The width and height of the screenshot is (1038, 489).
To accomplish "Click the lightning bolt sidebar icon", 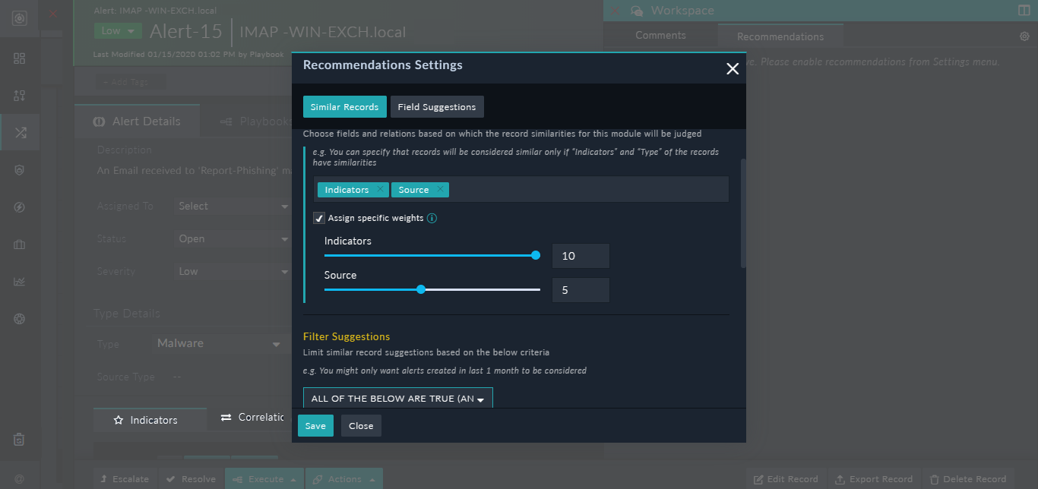I will pyautogui.click(x=20, y=207).
